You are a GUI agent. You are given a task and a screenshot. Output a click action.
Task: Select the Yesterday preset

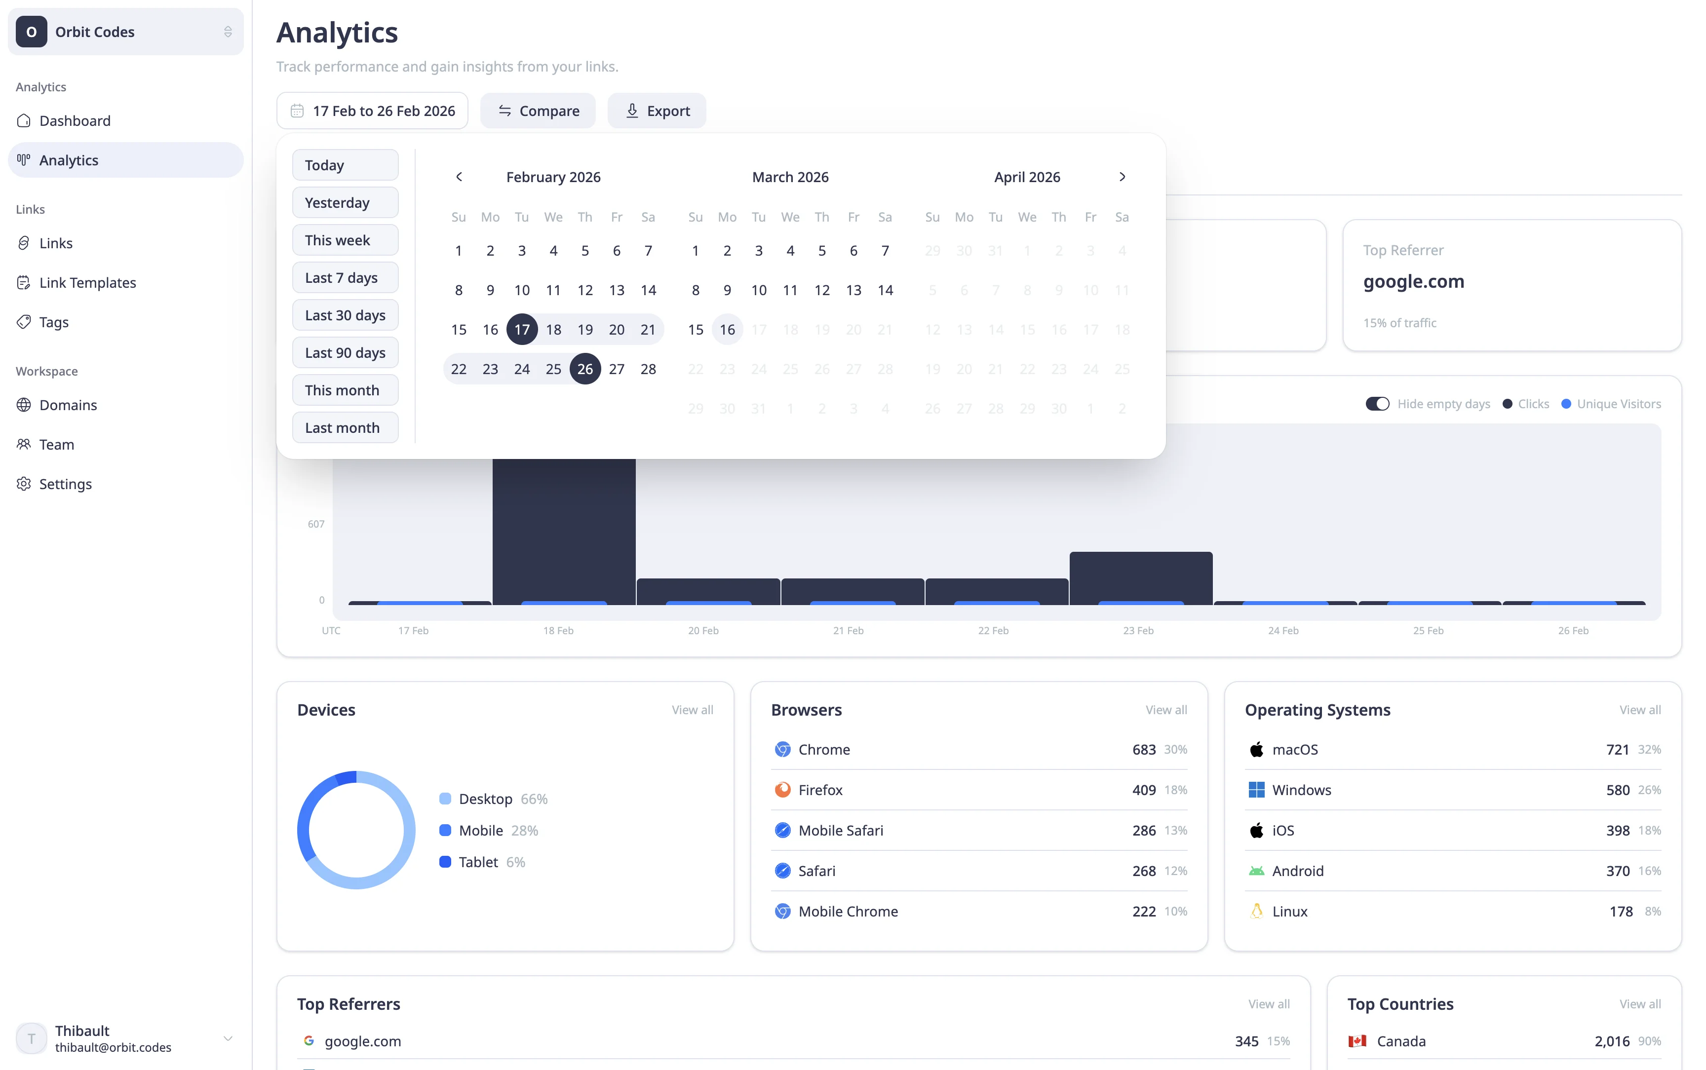(346, 202)
